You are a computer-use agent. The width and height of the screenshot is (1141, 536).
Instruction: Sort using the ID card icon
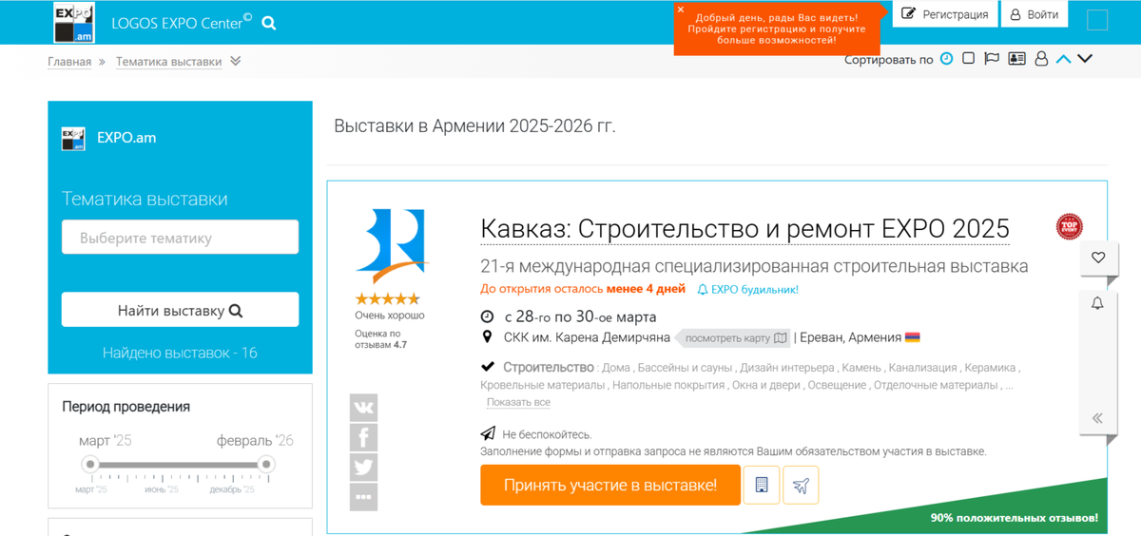click(x=1016, y=59)
